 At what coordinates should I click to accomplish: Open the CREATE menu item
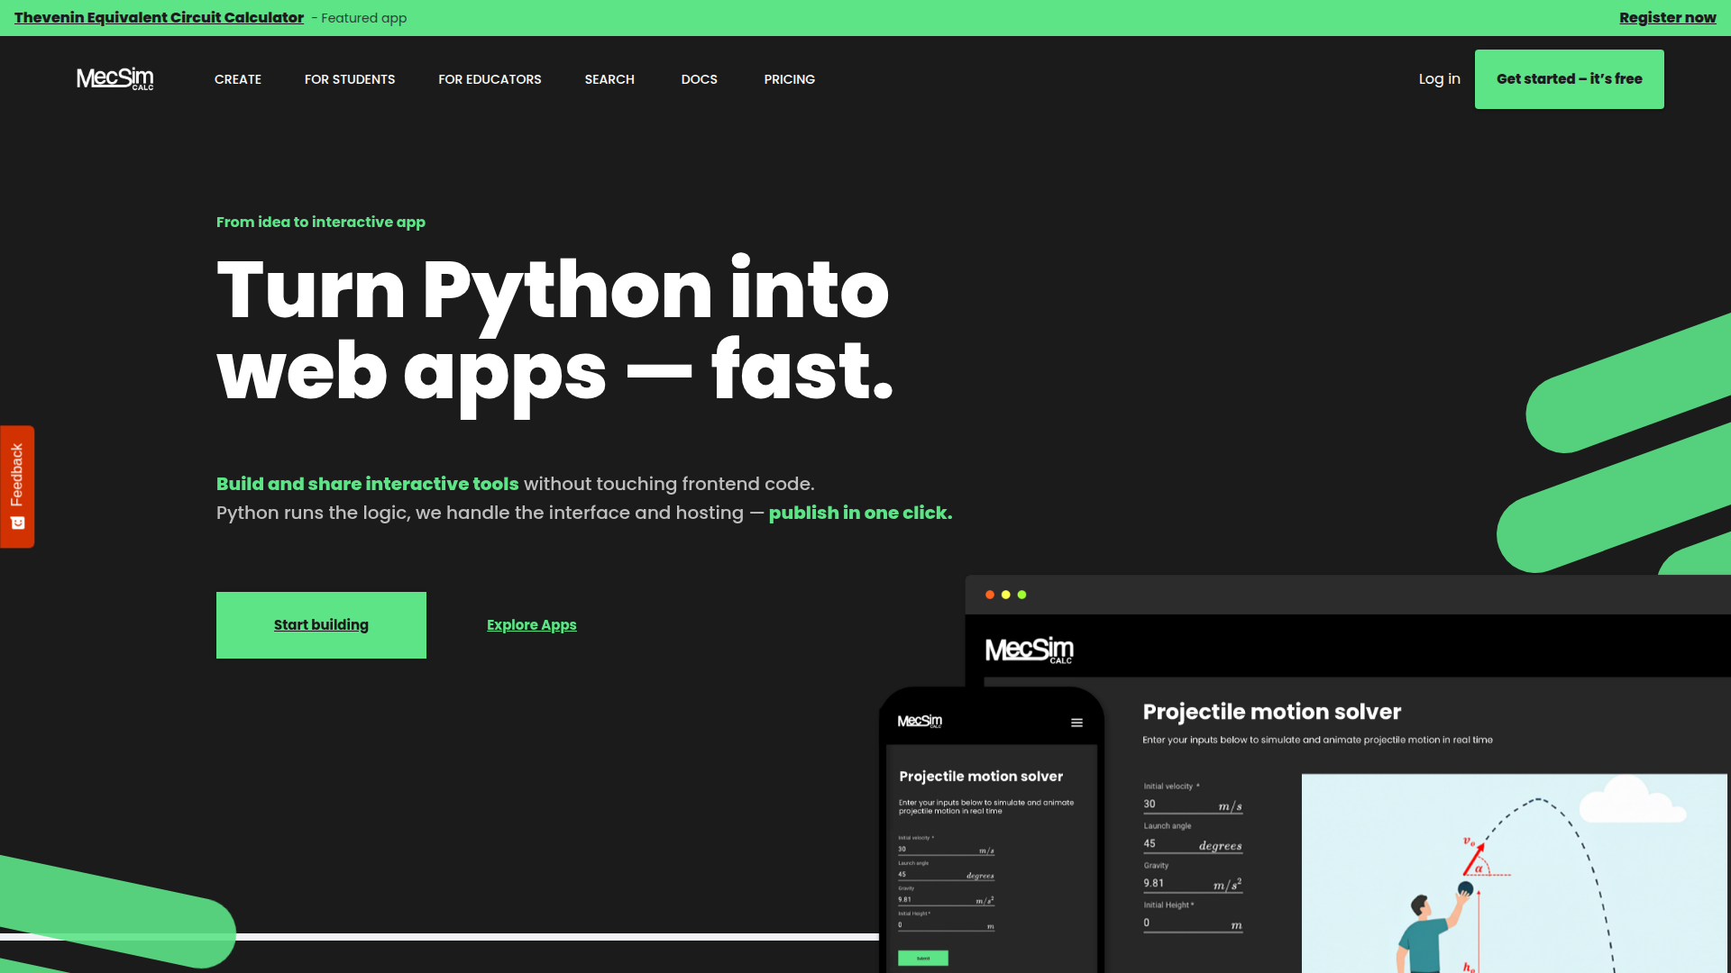coord(238,79)
